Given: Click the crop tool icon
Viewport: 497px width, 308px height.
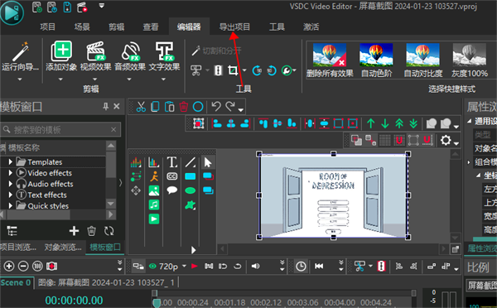Looking at the screenshot, I should [x=233, y=70].
